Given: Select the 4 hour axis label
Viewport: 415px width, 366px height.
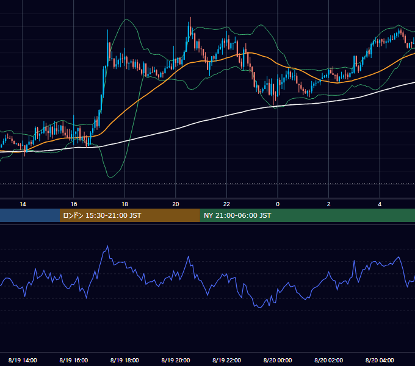Looking at the screenshot, I should tap(380, 204).
